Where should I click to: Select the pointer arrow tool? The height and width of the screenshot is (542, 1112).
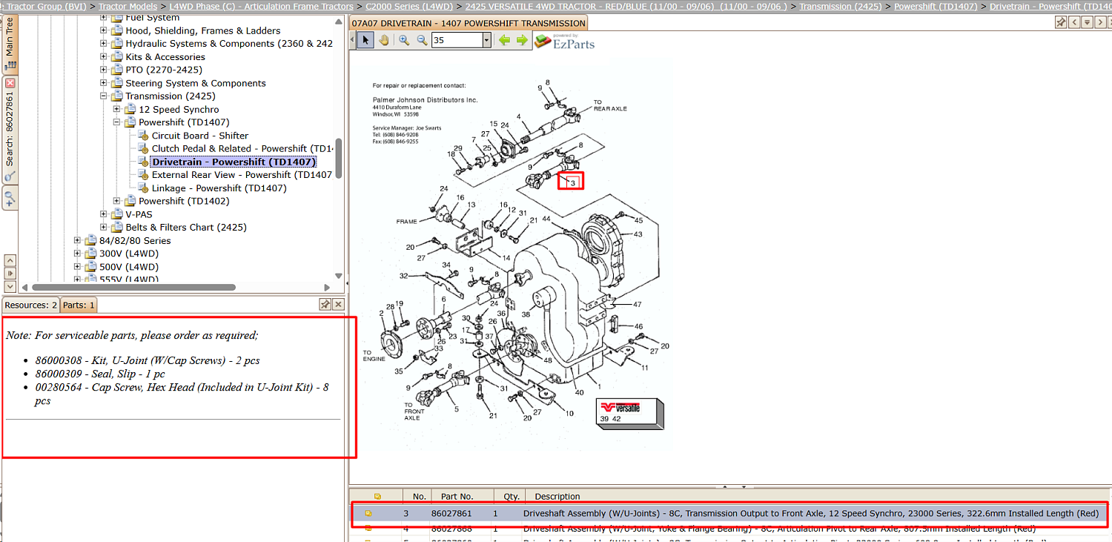tap(365, 40)
